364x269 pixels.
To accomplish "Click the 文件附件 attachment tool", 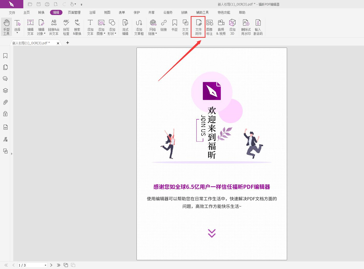I will point(198,27).
